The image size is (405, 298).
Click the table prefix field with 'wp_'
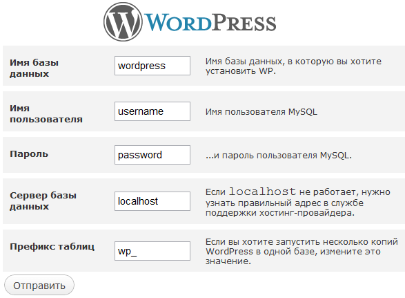point(152,251)
